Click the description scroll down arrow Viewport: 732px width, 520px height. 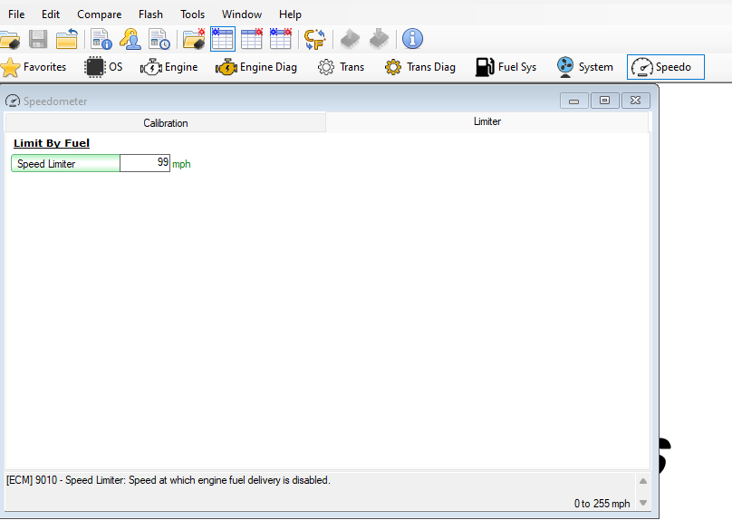pyautogui.click(x=643, y=503)
